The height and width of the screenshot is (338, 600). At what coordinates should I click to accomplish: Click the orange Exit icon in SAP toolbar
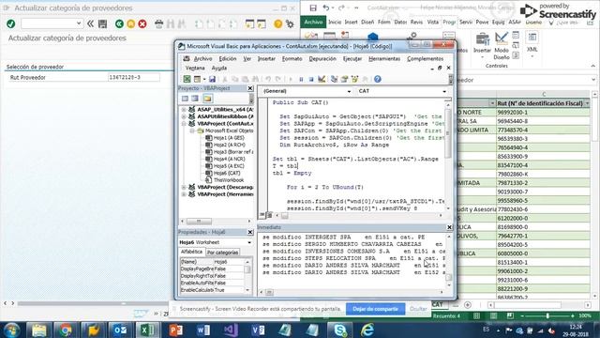131,23
